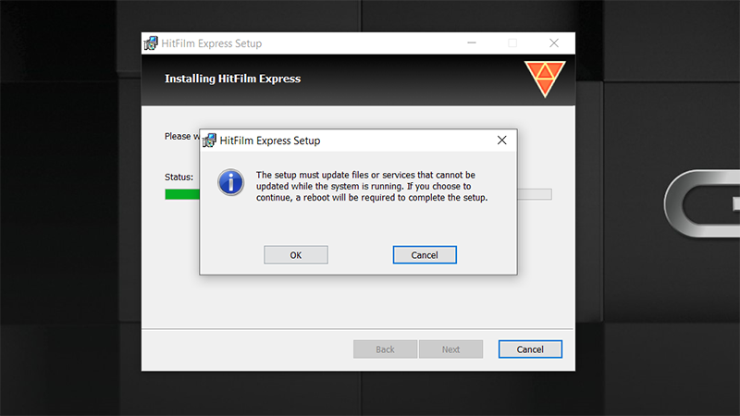
Task: Click Cancel in the main installer window
Action: [x=530, y=349]
